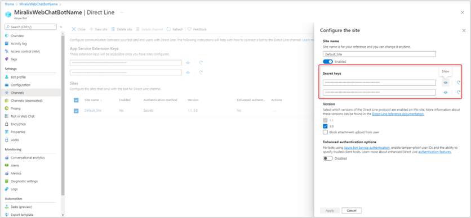471x218 pixels.
Task: Open Locks page
Action: click(x=15, y=139)
